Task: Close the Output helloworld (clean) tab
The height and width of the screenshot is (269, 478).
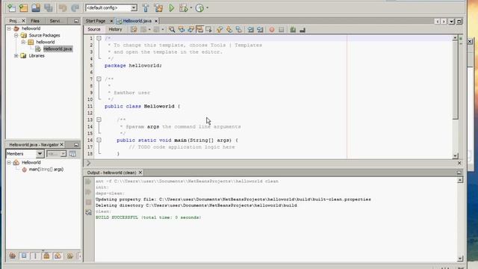Action: click(x=140, y=173)
